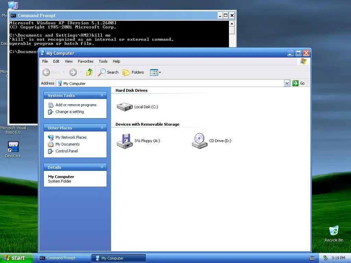This screenshot has width=351, height=263.
Task: Click the Command Prompt scrollbar up arrow
Action: pos(232,24)
